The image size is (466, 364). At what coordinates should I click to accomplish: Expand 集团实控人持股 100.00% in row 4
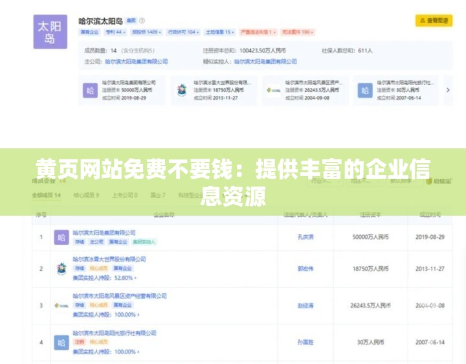tap(106, 352)
